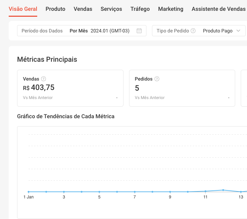Click help icon beside Pedidos metric
The height and width of the screenshot is (219, 247).
(157, 79)
